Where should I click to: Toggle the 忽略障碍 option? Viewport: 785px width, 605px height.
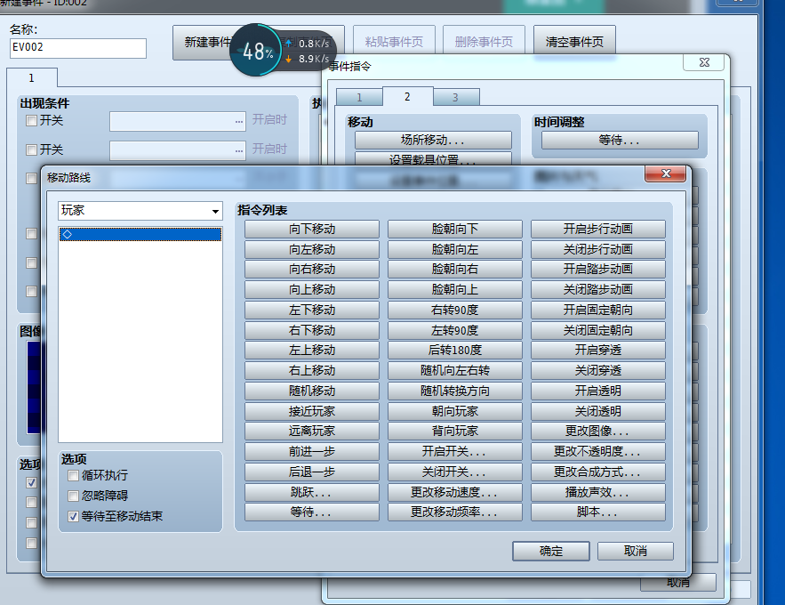(x=74, y=496)
